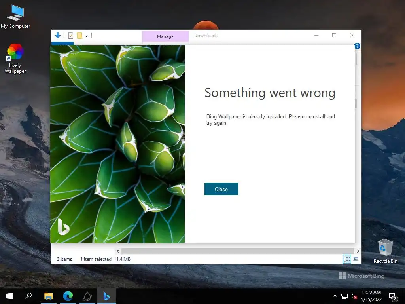Click the horizontal scrollbar right arrow
Image resolution: width=405 pixels, height=304 pixels.
click(x=358, y=251)
